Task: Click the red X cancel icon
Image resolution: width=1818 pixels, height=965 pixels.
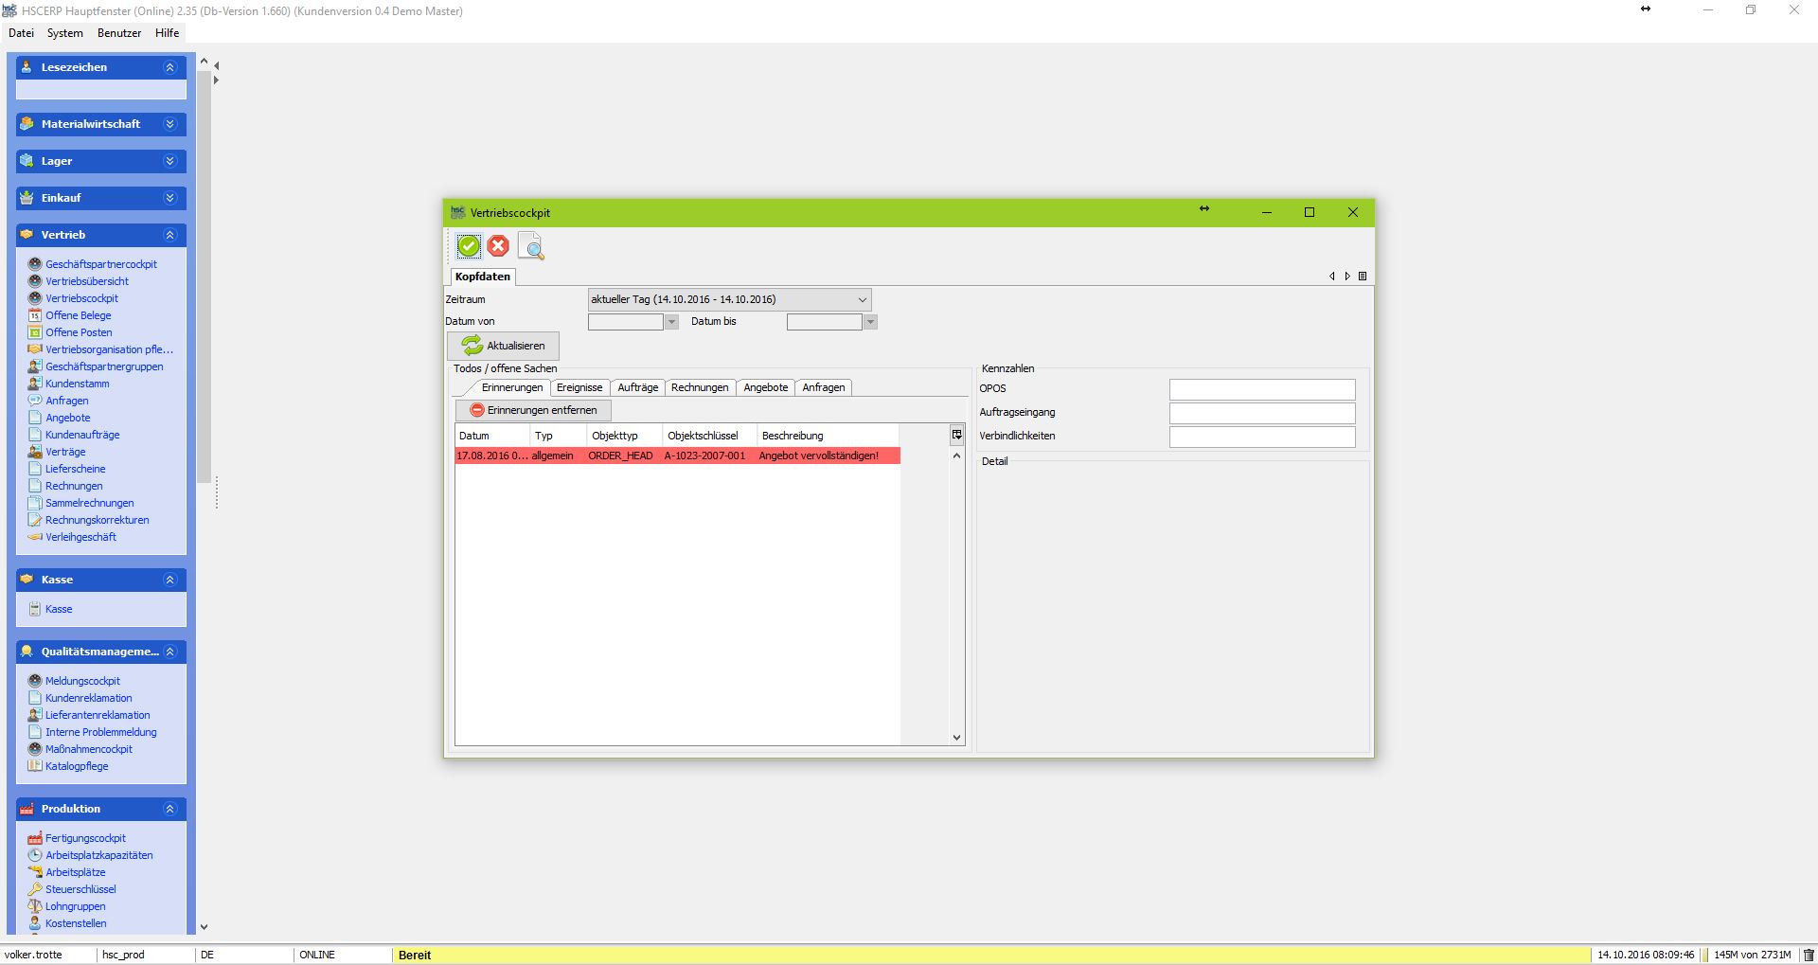Action: click(x=498, y=246)
